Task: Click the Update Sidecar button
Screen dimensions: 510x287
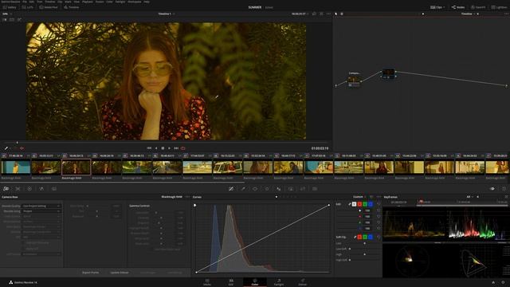Action: (x=120, y=273)
